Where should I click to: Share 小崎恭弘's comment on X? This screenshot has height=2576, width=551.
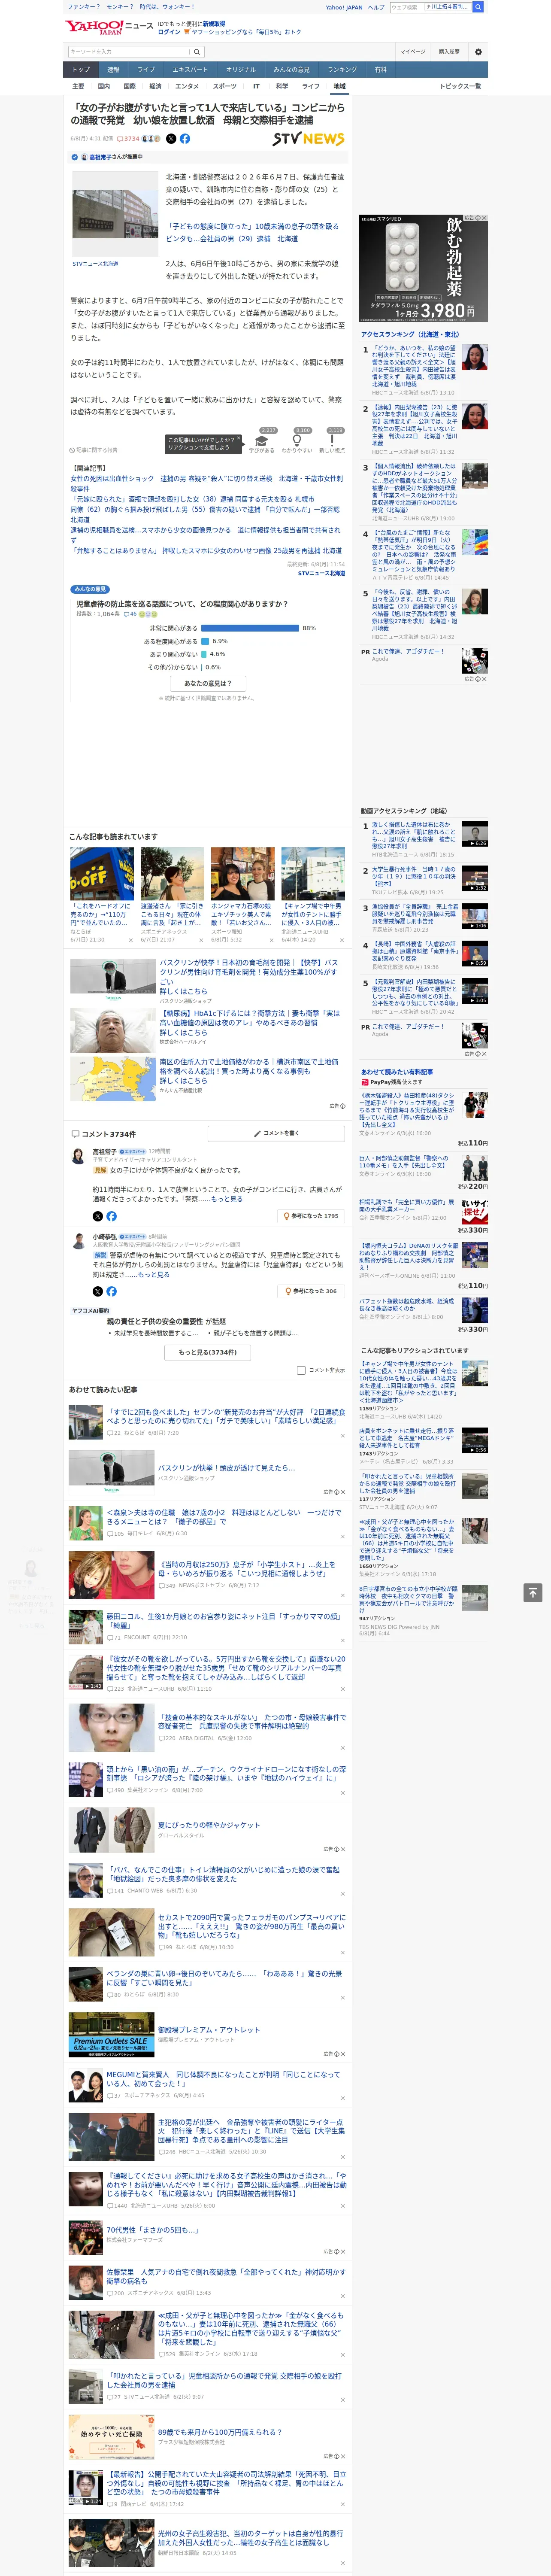tap(98, 1291)
